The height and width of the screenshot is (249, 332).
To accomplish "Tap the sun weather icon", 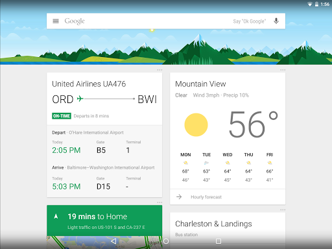I will [196, 124].
